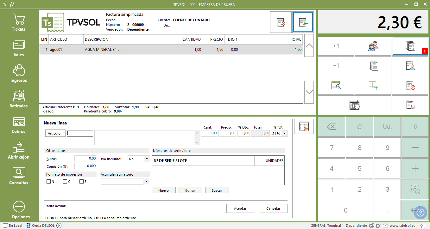Viewport: 430px width, 229px height.
Task: Click the delete ticket icon with red X
Action: click(281, 22)
